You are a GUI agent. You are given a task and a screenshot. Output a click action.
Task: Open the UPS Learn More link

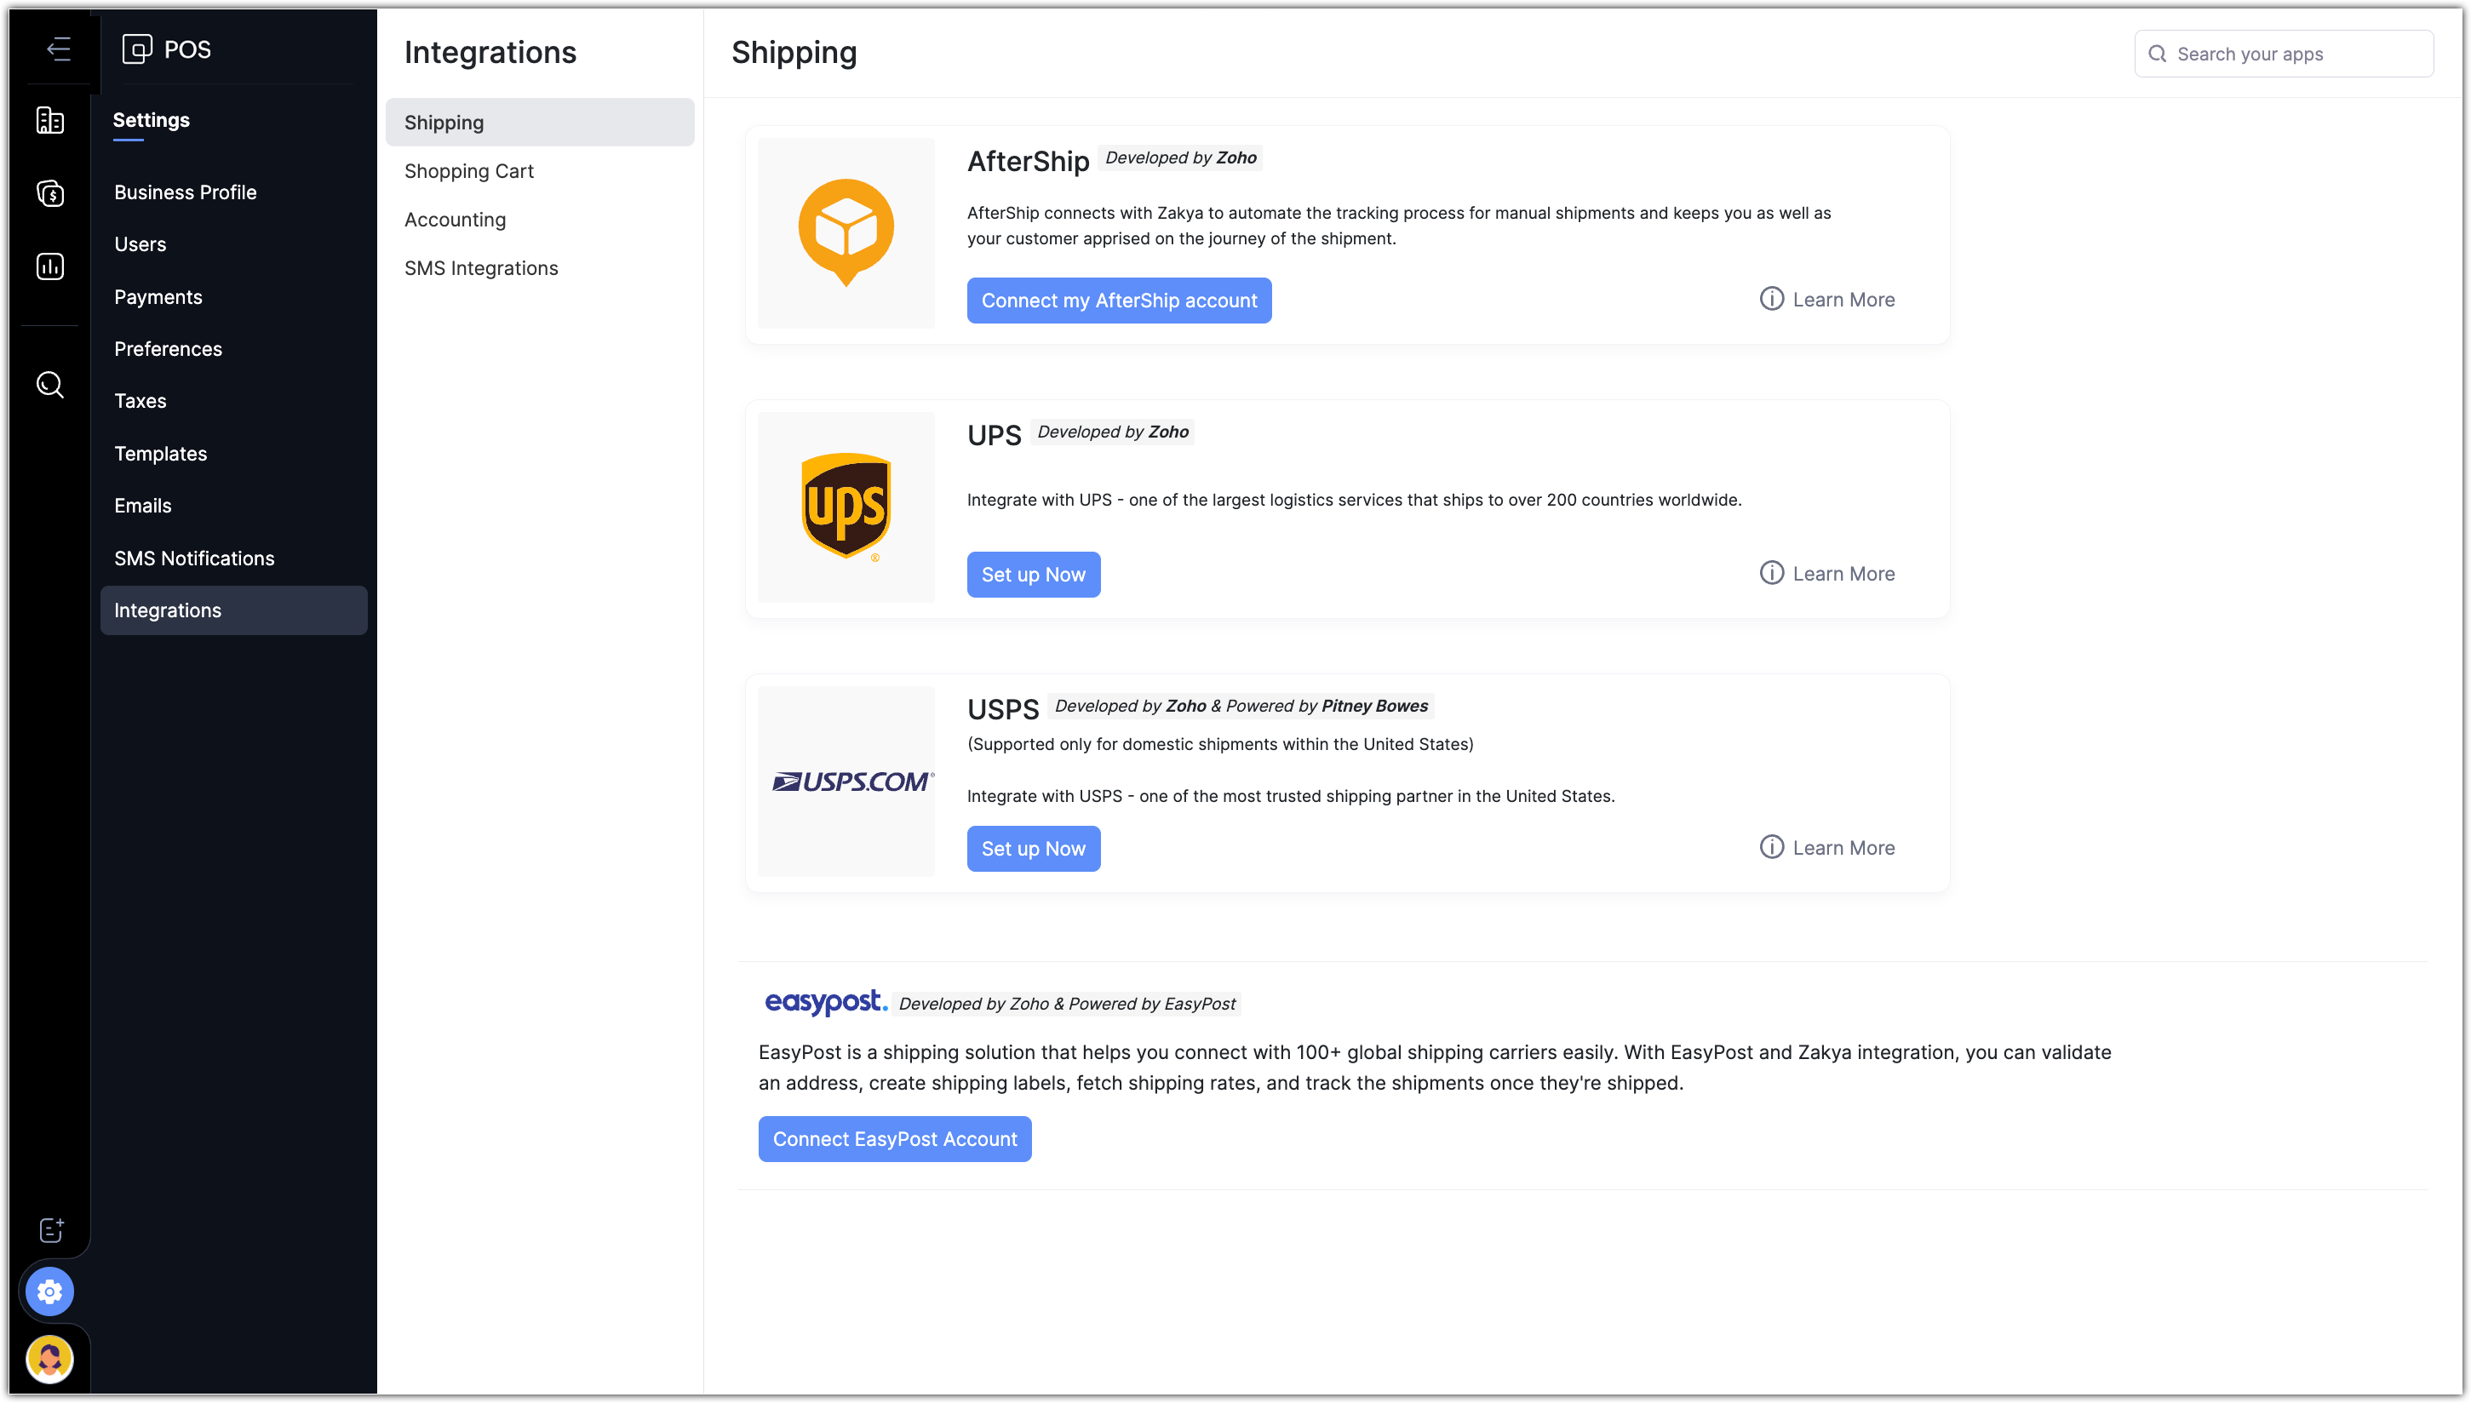point(1843,575)
